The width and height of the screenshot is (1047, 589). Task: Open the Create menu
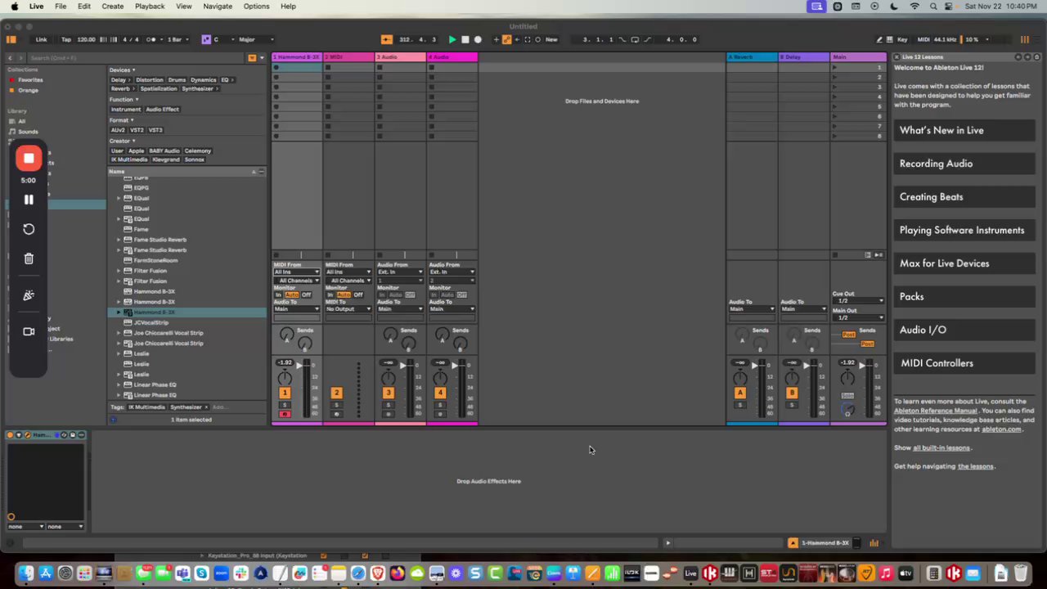113,7
